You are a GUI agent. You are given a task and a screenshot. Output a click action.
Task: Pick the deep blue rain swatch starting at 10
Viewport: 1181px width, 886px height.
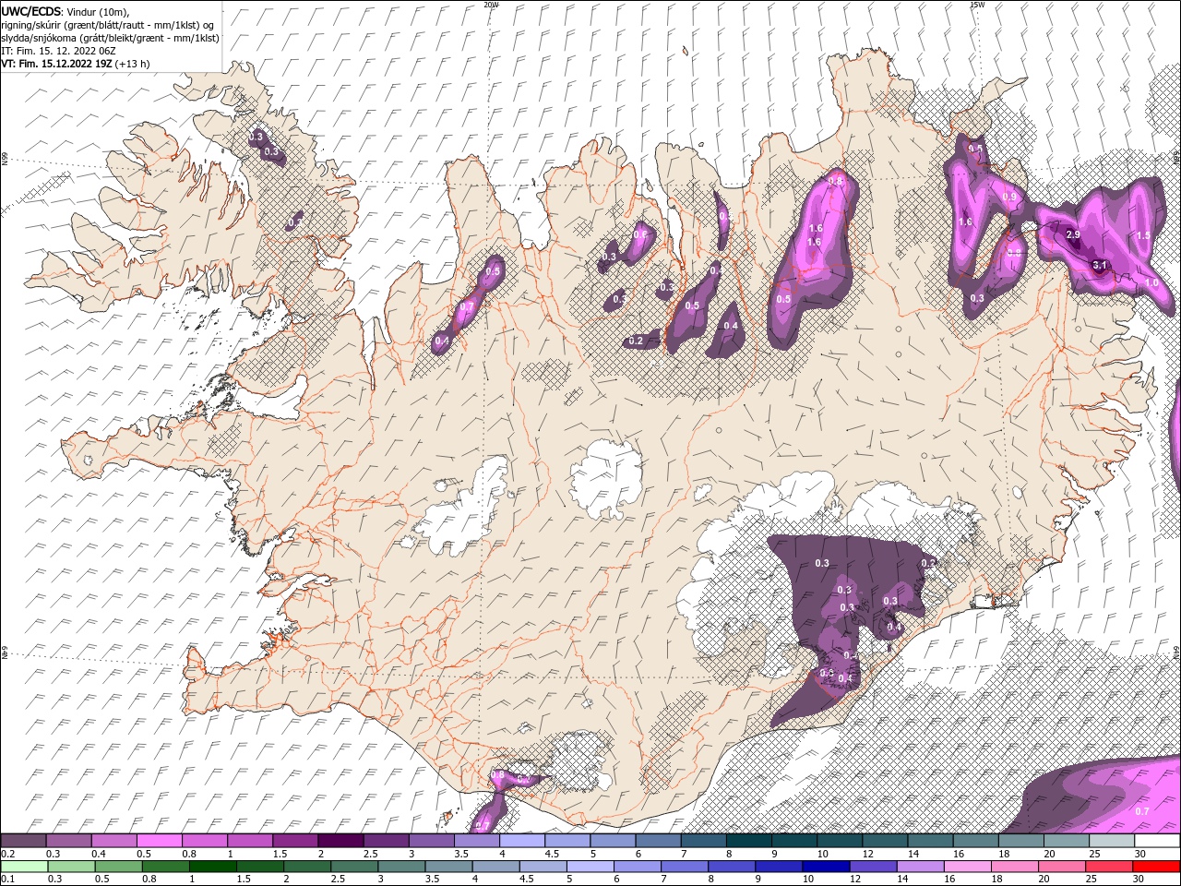(824, 867)
